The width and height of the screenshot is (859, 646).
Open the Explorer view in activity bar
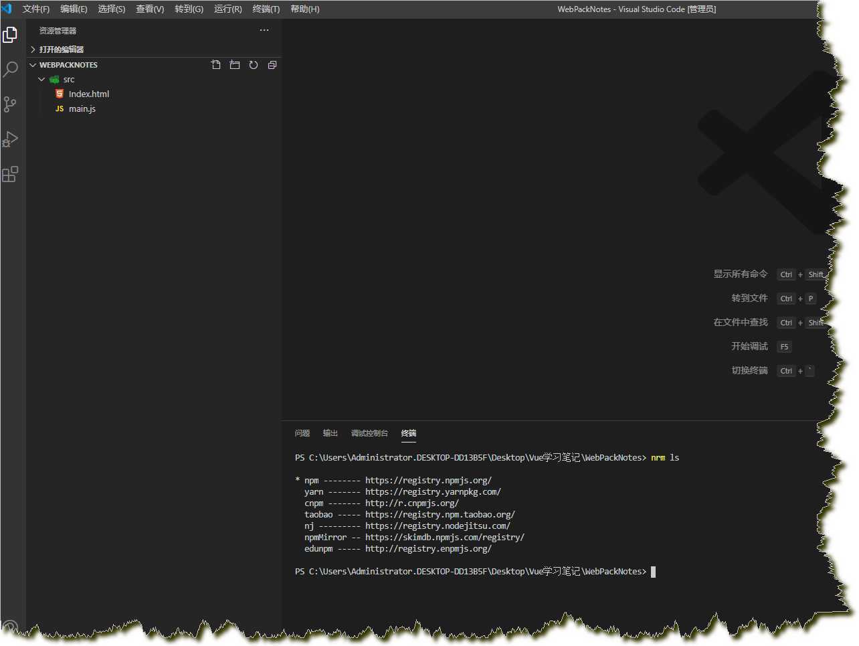point(10,34)
